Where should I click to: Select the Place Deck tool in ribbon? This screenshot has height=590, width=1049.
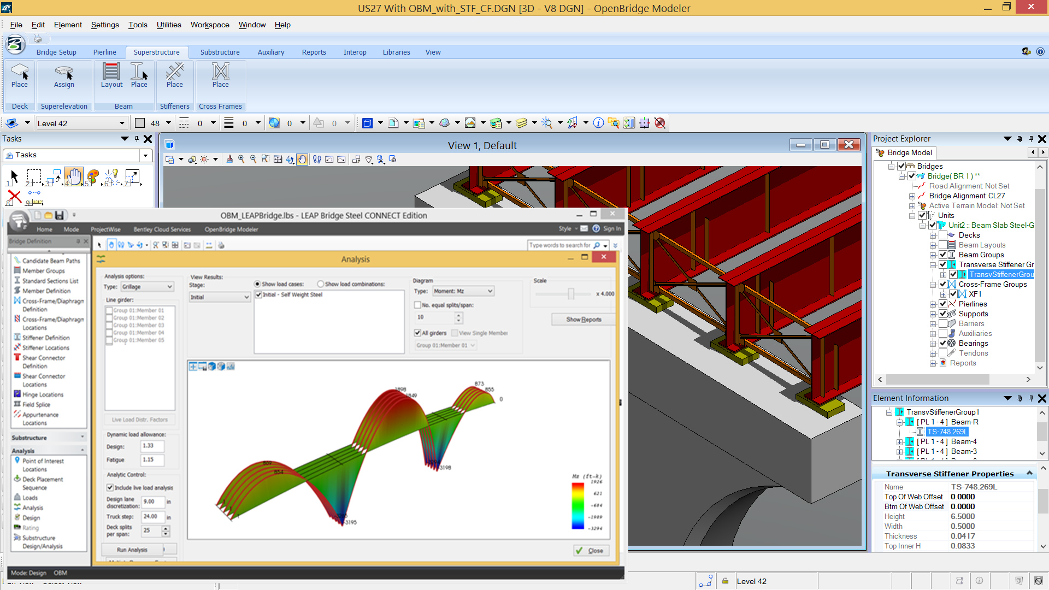tap(20, 75)
